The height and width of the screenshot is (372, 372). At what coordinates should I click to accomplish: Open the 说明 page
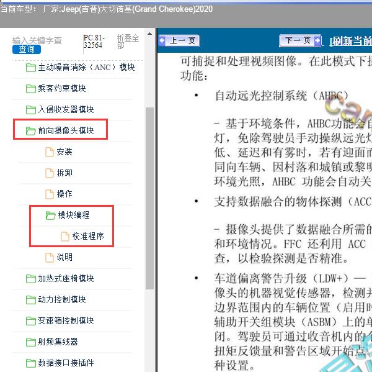[x=64, y=258]
